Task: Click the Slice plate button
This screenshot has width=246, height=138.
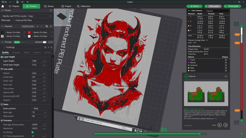Action: pyautogui.click(x=214, y=6)
